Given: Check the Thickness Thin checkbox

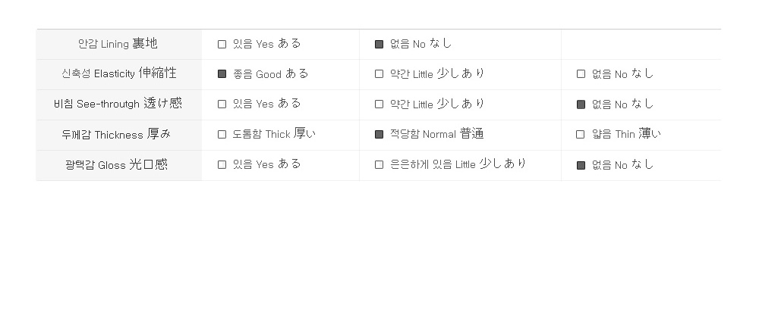Looking at the screenshot, I should click(581, 134).
